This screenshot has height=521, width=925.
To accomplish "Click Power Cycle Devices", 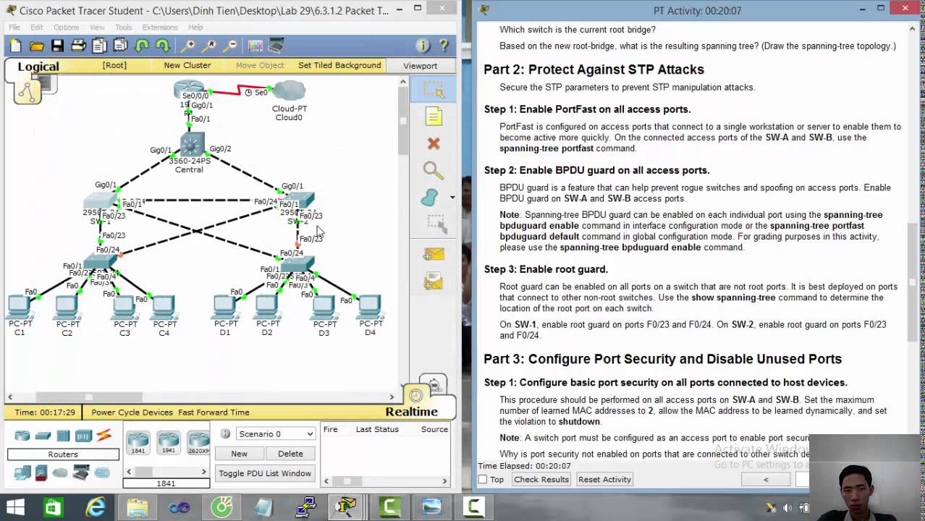I will (x=132, y=412).
